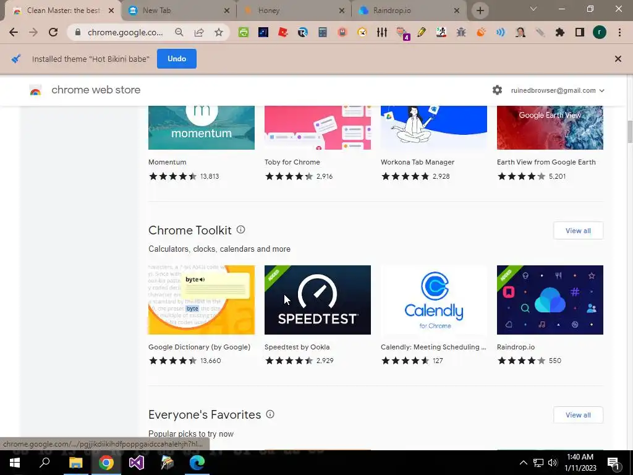Launch the calculator extension icon
Screen dimensions: 633x475
(x=323, y=32)
